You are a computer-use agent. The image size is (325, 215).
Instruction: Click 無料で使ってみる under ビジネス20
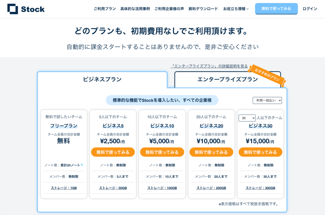[x=211, y=152]
